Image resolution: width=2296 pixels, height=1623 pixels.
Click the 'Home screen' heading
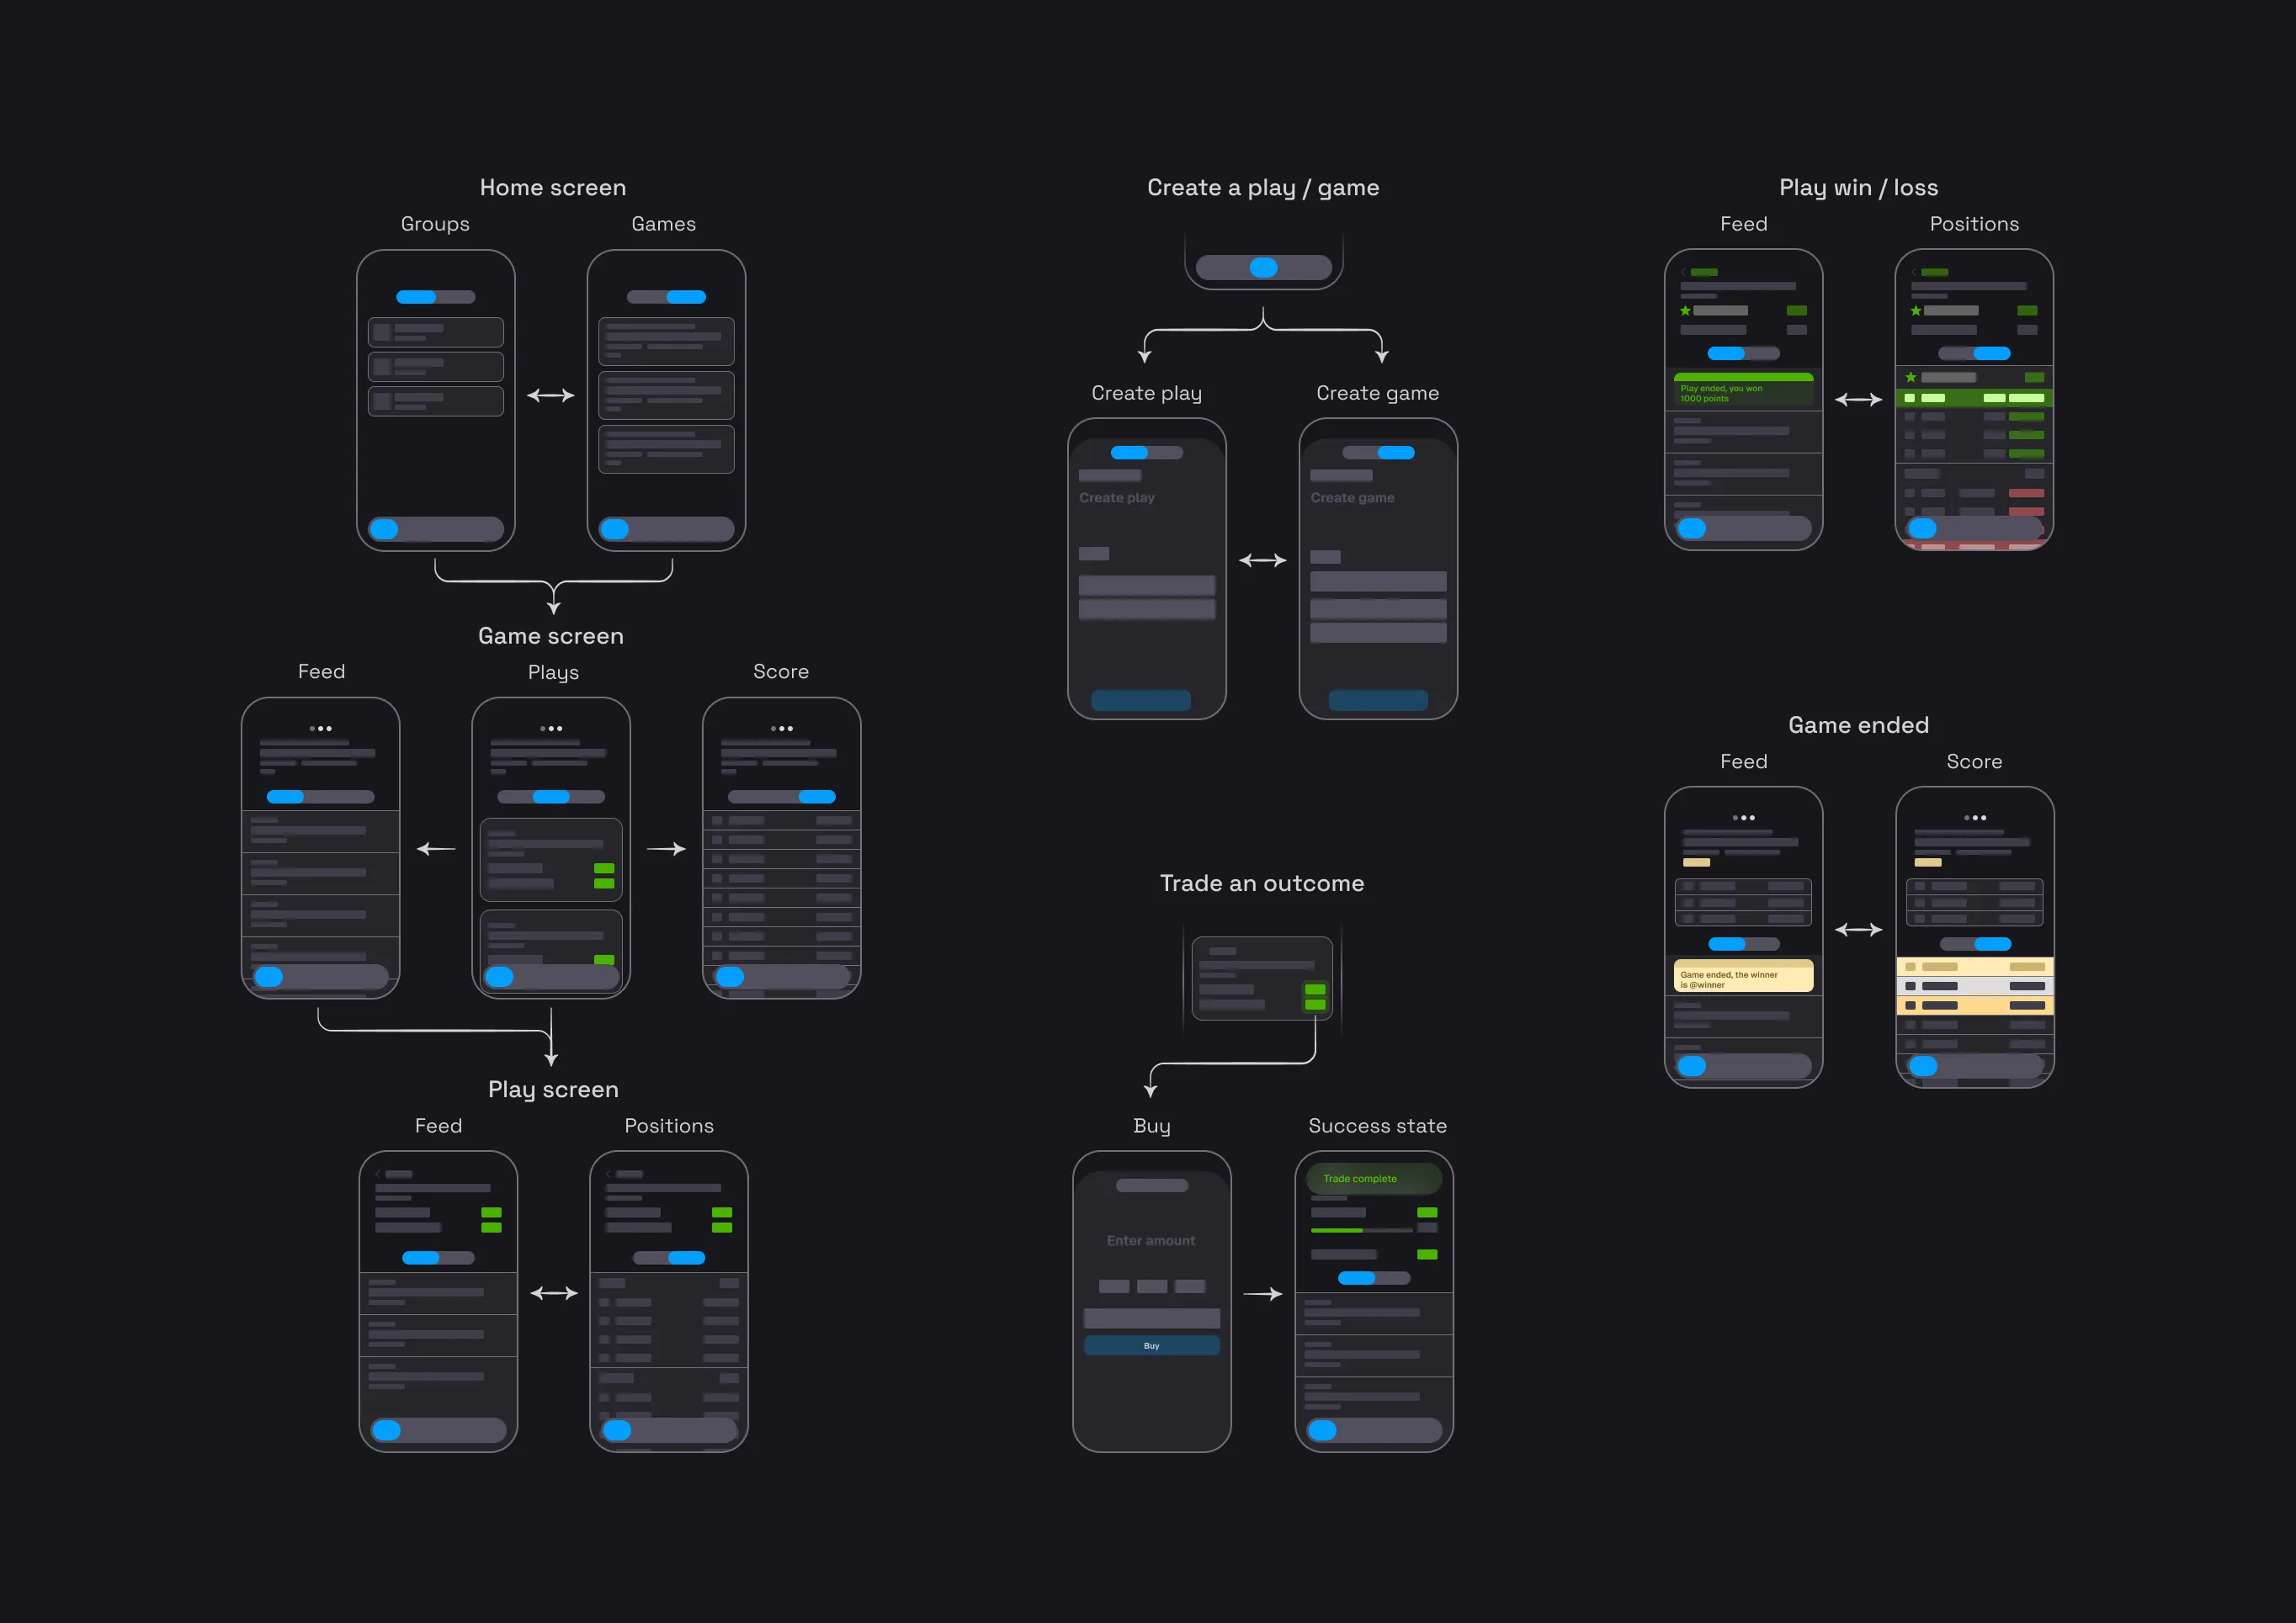(x=553, y=188)
